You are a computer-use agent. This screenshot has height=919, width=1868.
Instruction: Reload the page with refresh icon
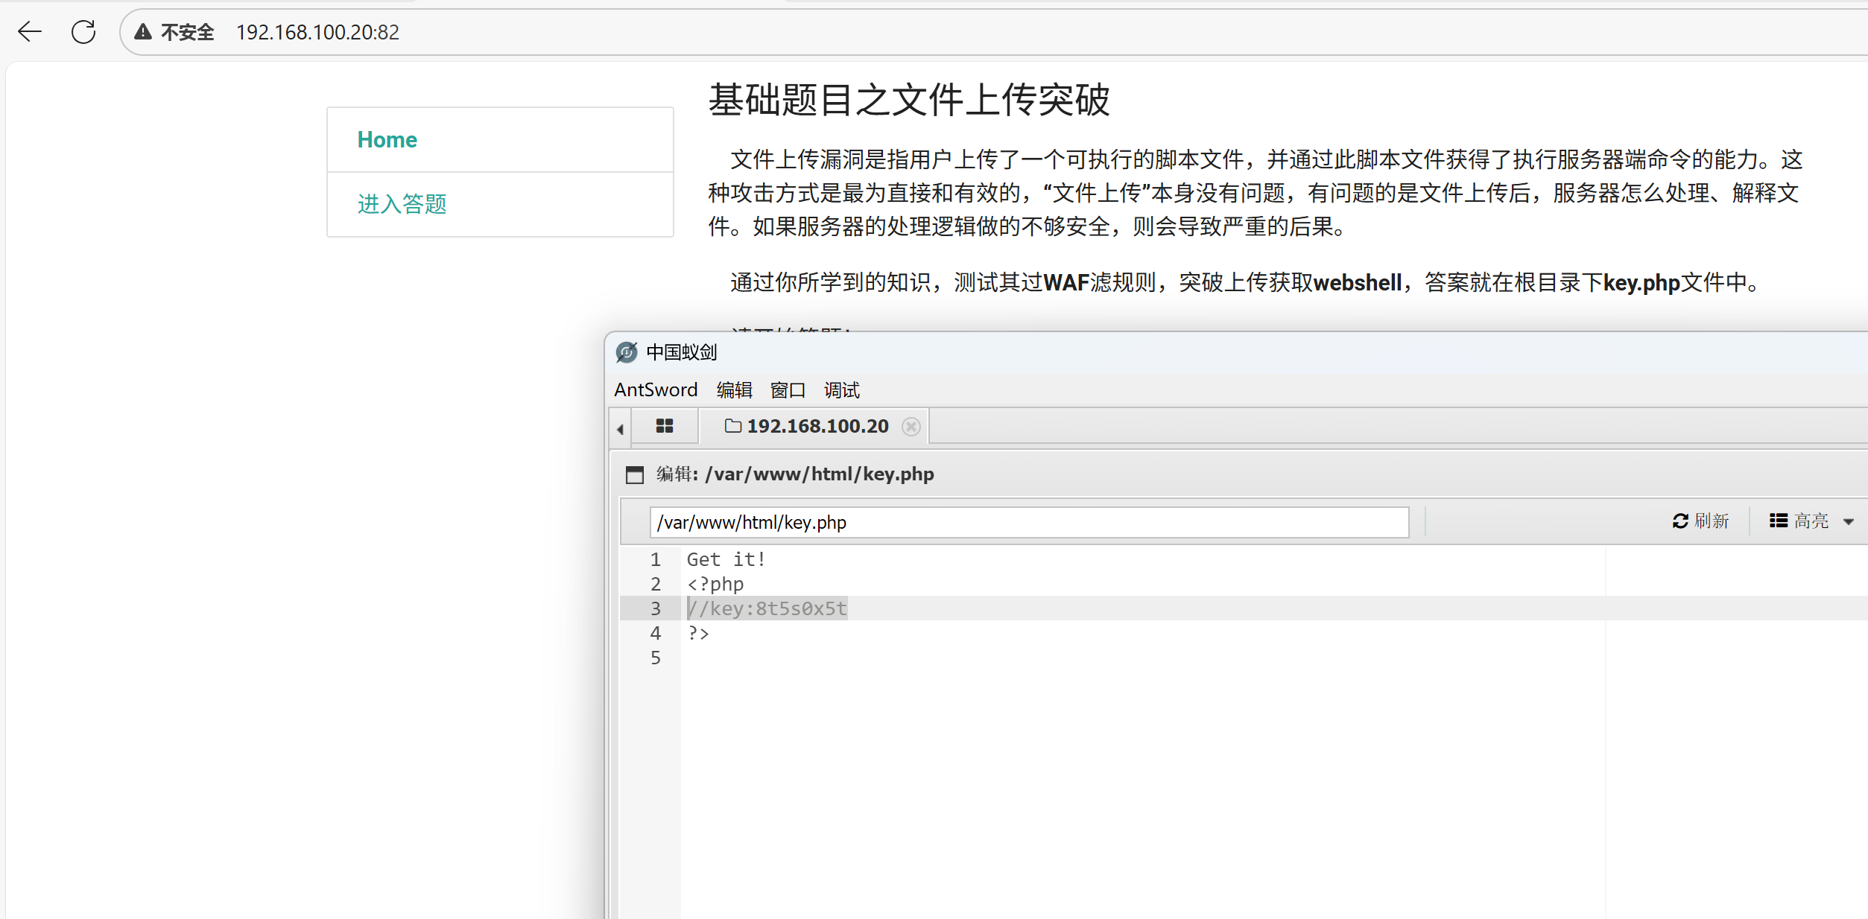pos(83,32)
